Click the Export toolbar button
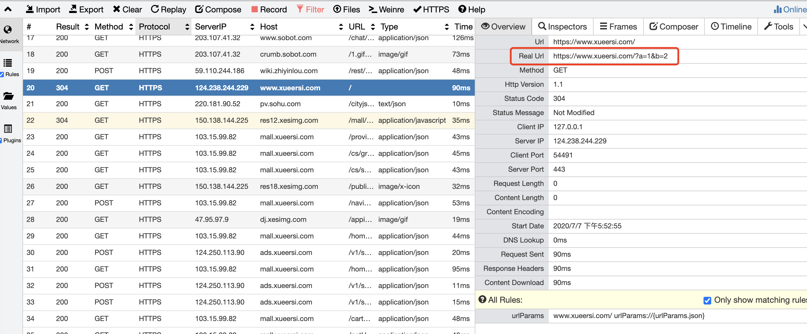 (86, 9)
